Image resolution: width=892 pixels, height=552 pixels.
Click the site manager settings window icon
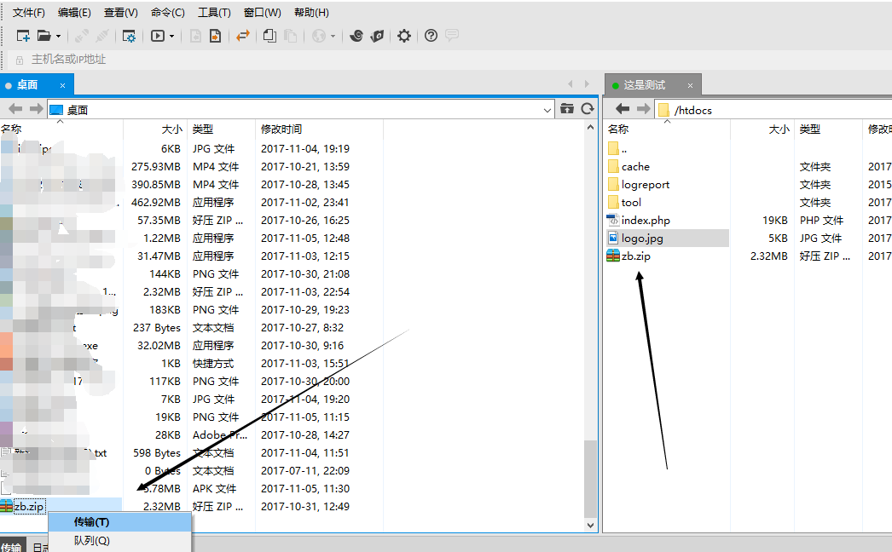click(x=129, y=36)
